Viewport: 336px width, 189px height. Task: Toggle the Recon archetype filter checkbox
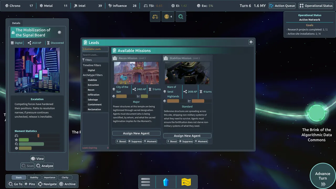tap(85, 90)
